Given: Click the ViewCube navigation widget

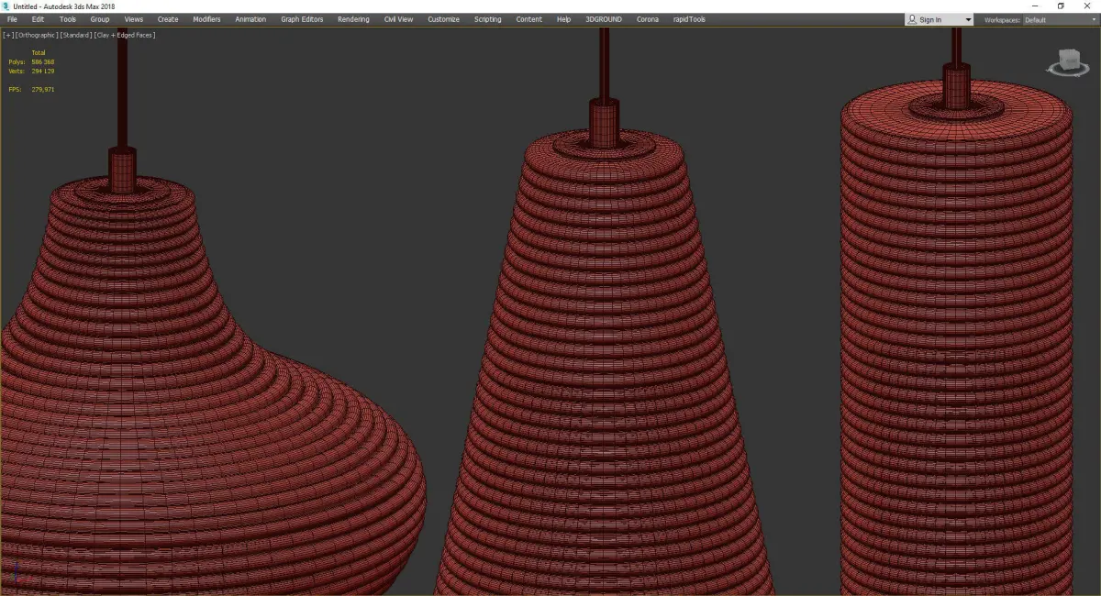Looking at the screenshot, I should (1065, 64).
